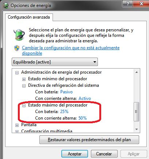Click the security shield icon beside the link
The width and height of the screenshot is (149, 159).
[17, 48]
